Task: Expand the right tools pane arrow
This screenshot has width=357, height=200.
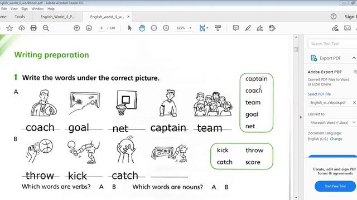Action: (x=301, y=117)
